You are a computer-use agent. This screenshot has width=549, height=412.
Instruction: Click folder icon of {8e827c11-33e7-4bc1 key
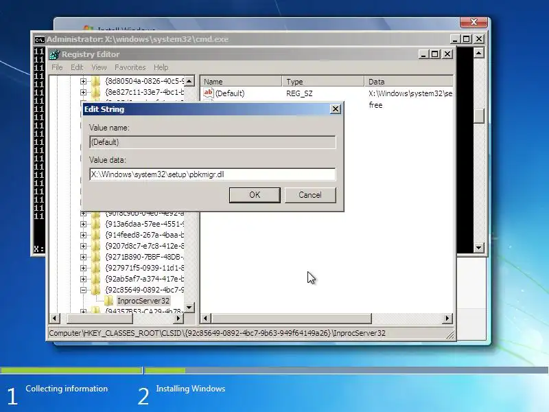coord(96,92)
